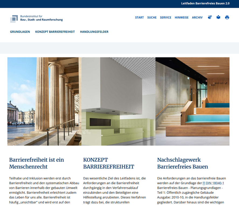Open the 'KONZEPT BARRIEREFREIHEIT' teaser heading
The height and width of the screenshot is (205, 239).
[108, 163]
